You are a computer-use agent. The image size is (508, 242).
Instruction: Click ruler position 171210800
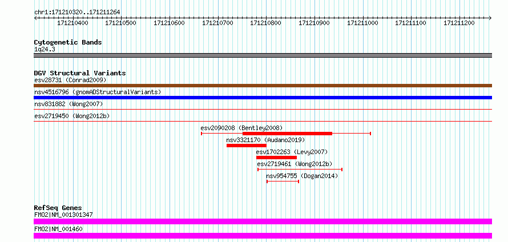266,23
